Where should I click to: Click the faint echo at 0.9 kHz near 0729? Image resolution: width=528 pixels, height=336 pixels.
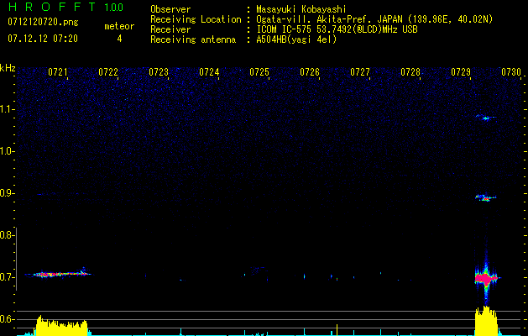click(x=485, y=197)
